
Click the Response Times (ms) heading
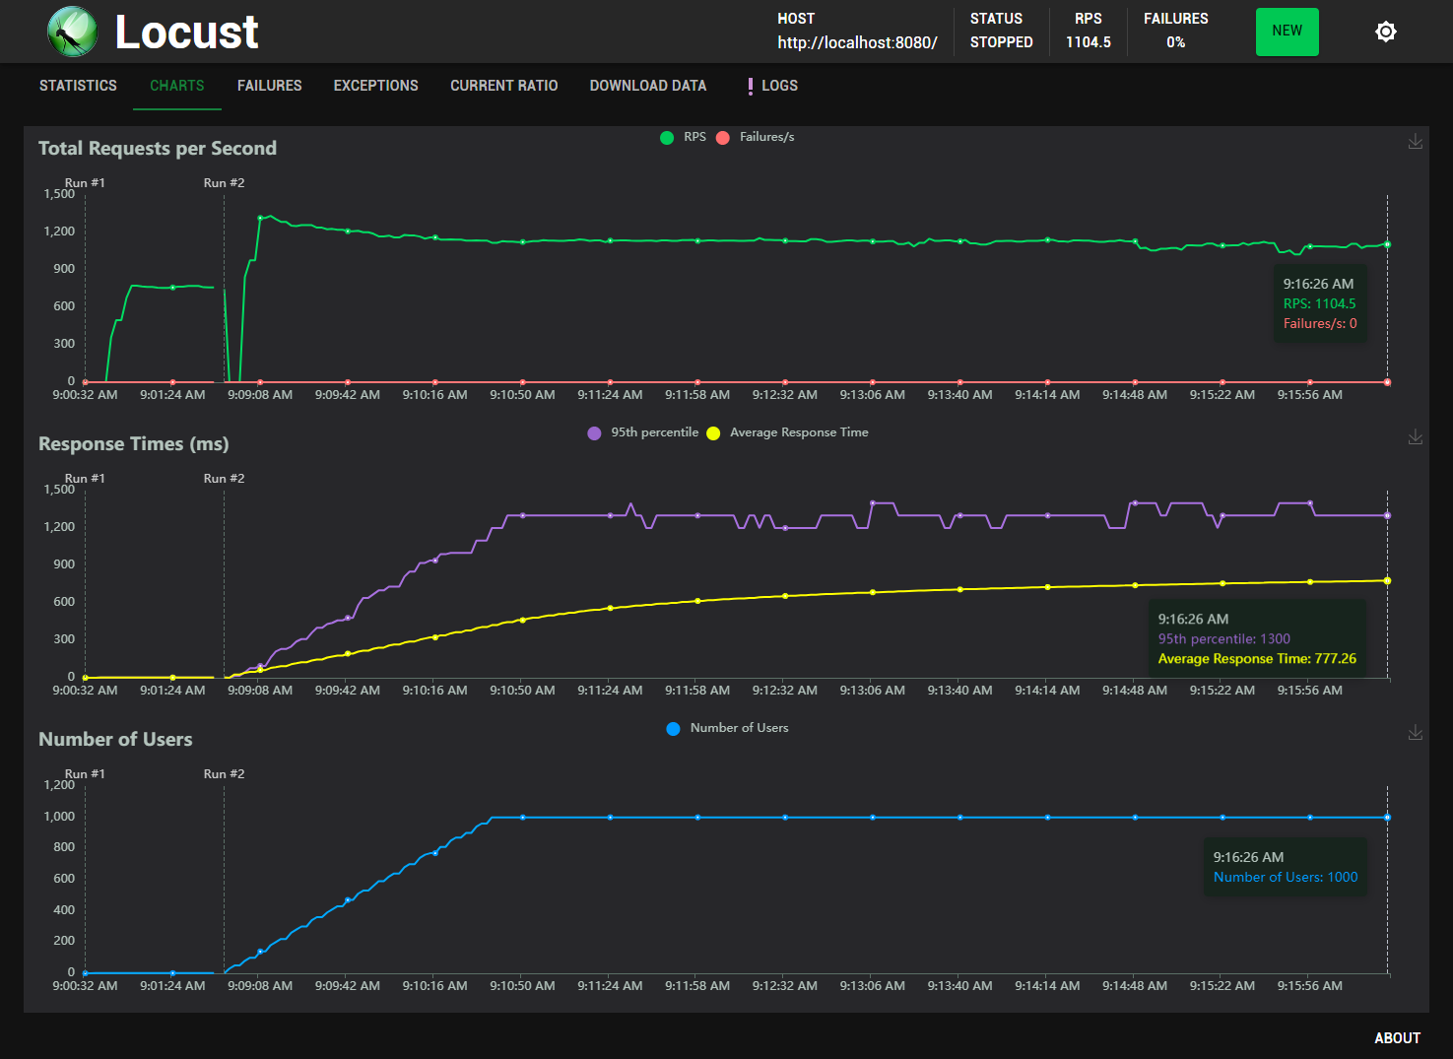pyautogui.click(x=134, y=444)
